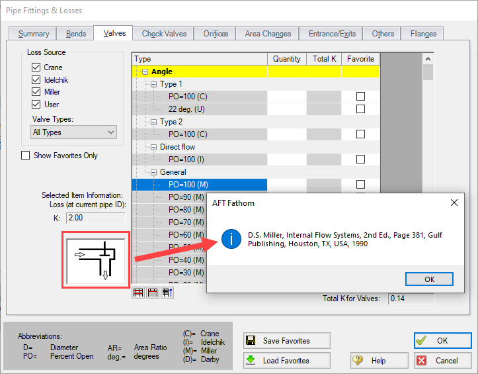Mark Direct flow PO=100 (I) as favorite

360,160
